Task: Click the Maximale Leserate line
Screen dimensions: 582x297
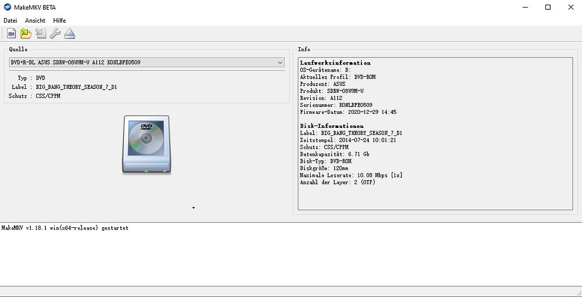Action: [351, 176]
